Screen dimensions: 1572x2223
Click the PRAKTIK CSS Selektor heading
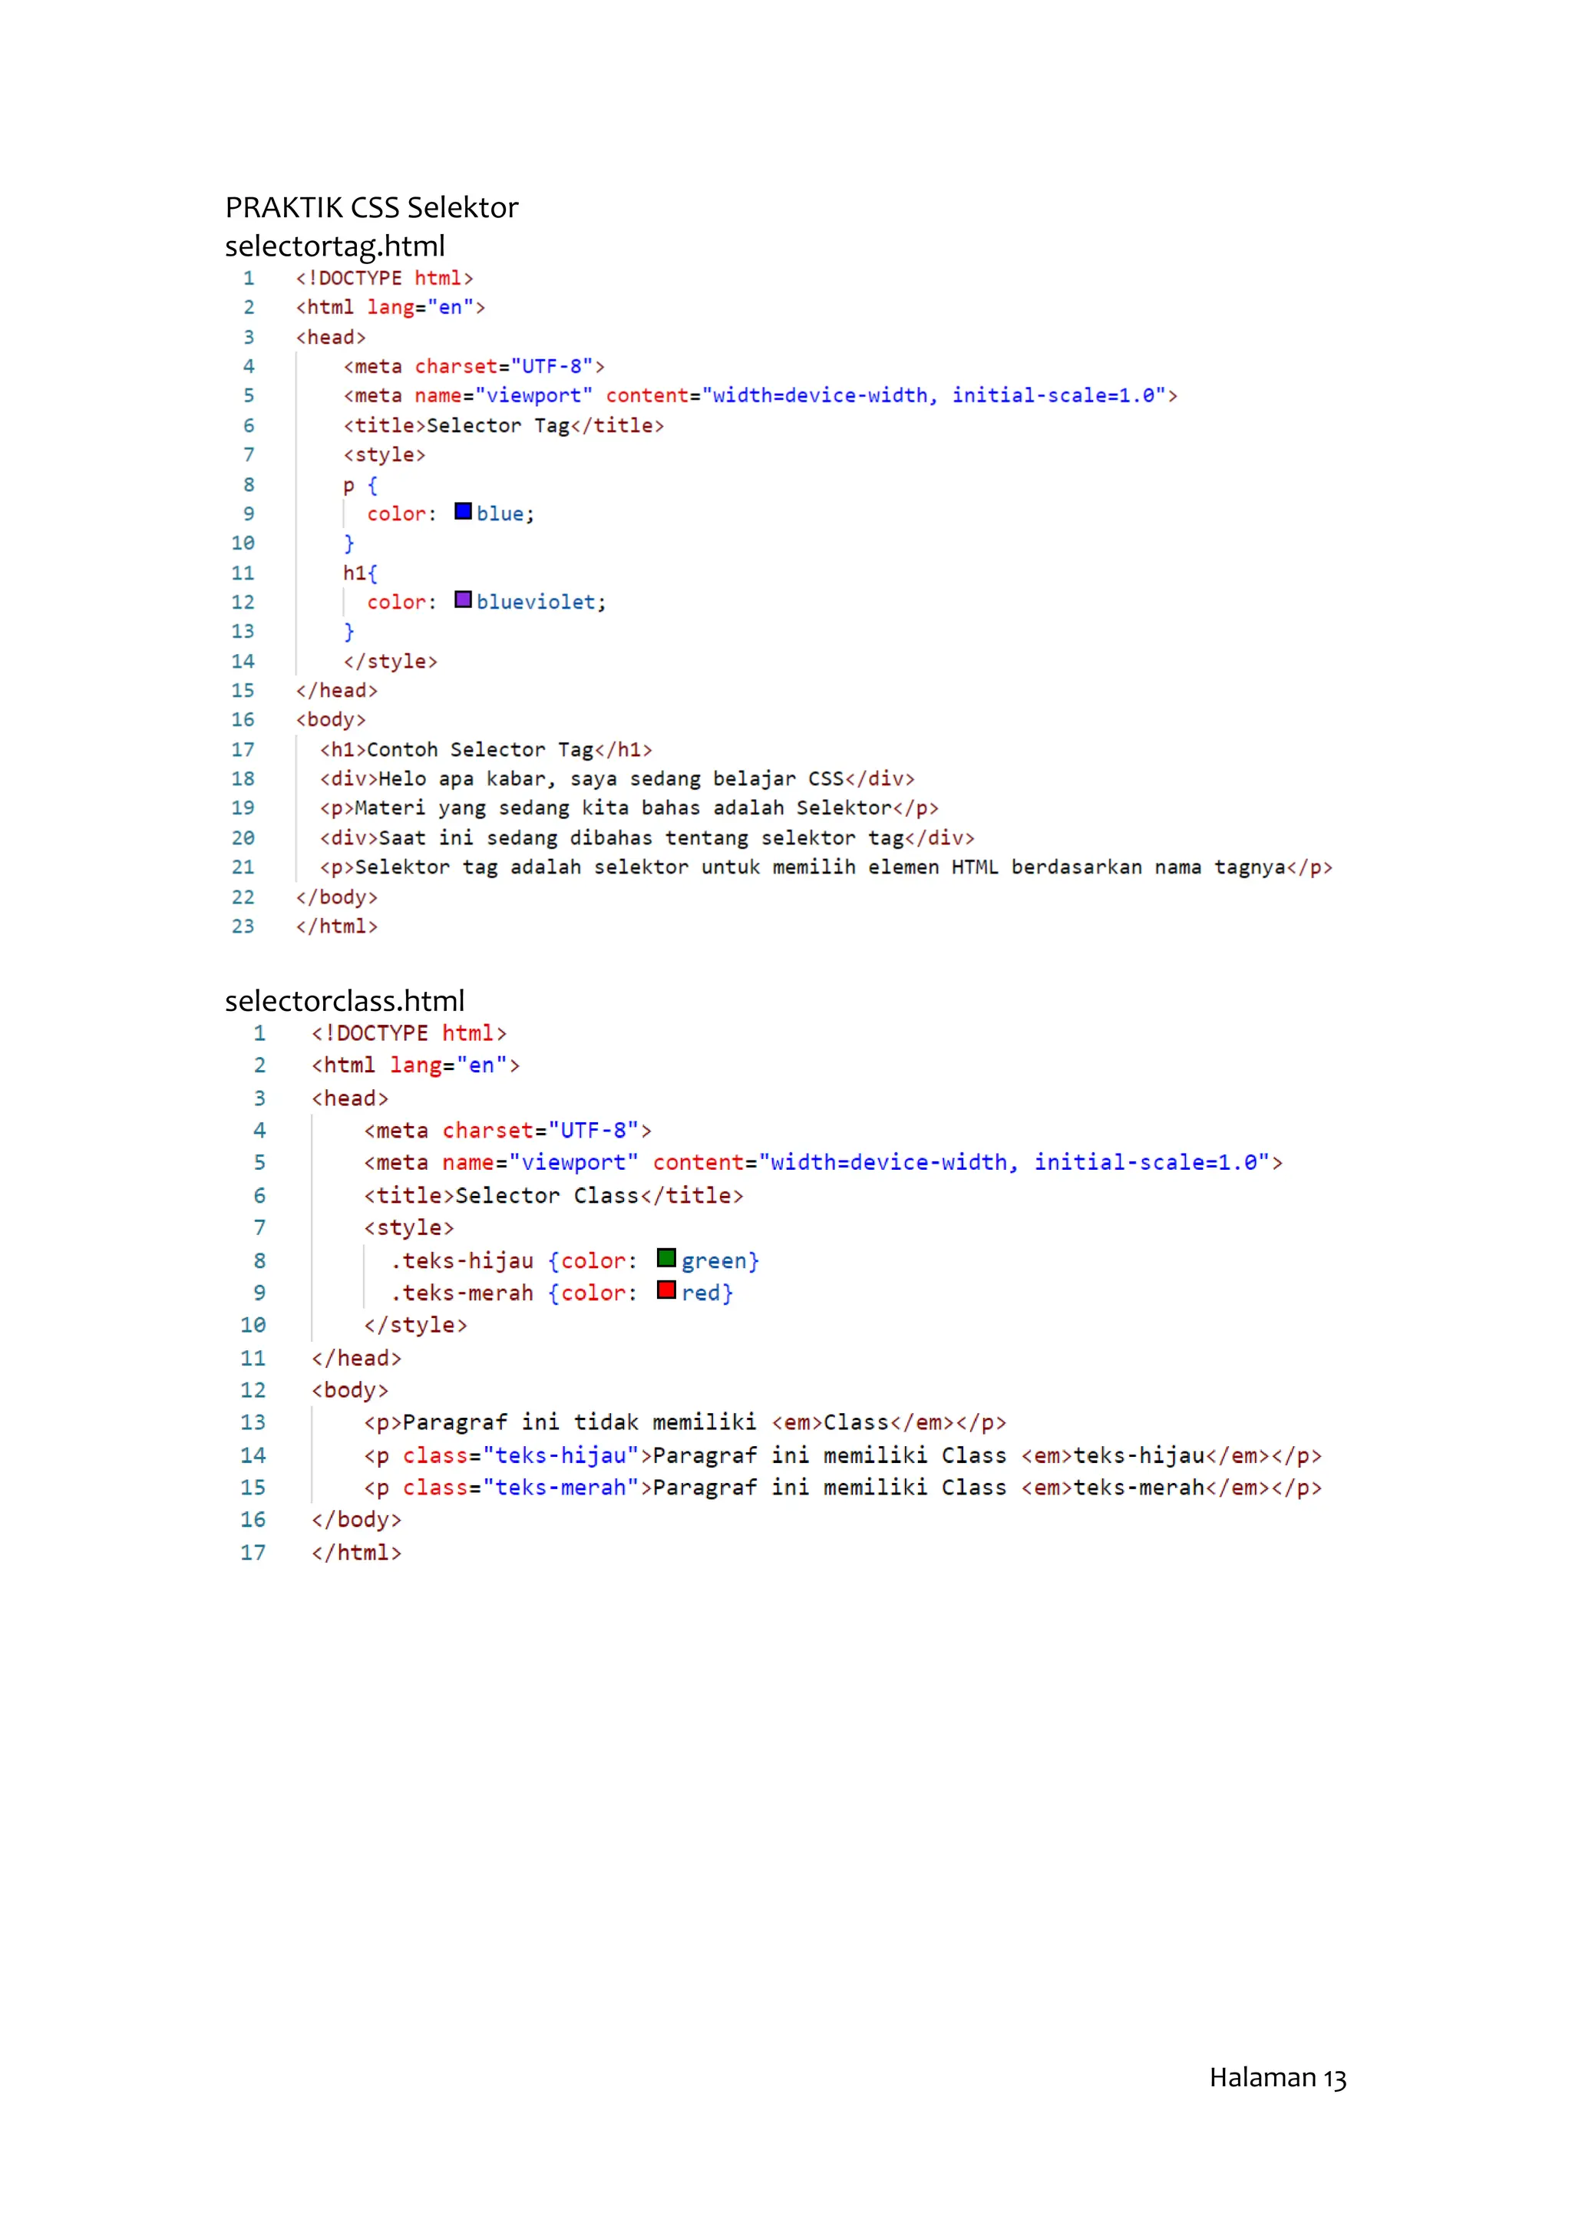(372, 207)
